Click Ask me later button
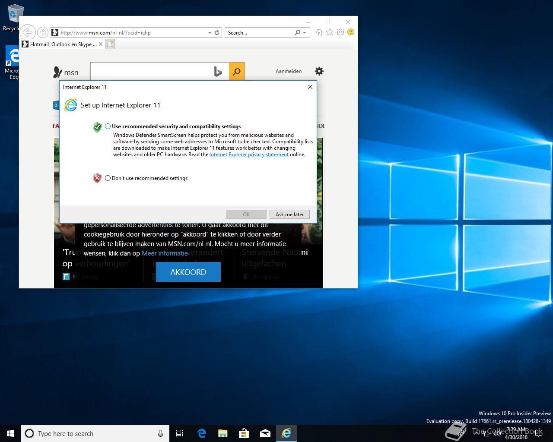The height and width of the screenshot is (442, 553). [290, 214]
